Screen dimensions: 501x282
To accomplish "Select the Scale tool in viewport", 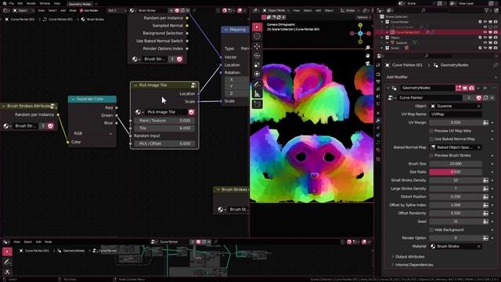I will tap(257, 65).
